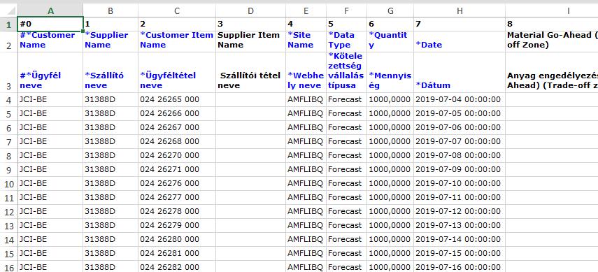Click the 'Szállítói tétel neve' cell
Image resolution: width=598 pixels, height=272 pixels.
tap(250, 73)
